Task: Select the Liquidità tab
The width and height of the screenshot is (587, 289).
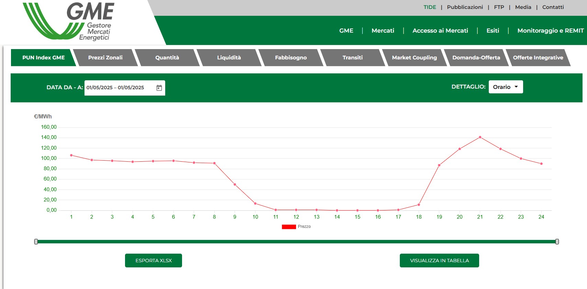Action: 229,58
